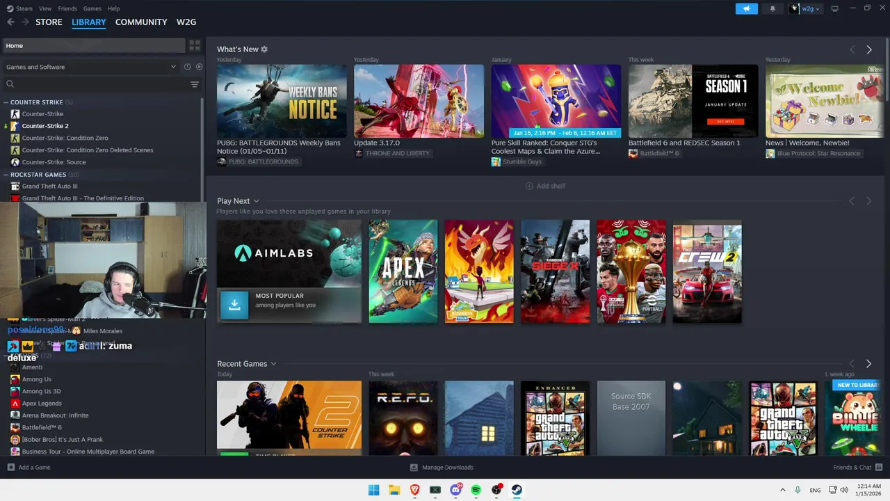The image size is (890, 501).
Task: Select the LIBRARY tab
Action: 88,22
